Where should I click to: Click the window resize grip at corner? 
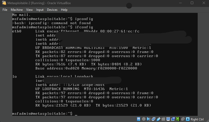pos(207,120)
